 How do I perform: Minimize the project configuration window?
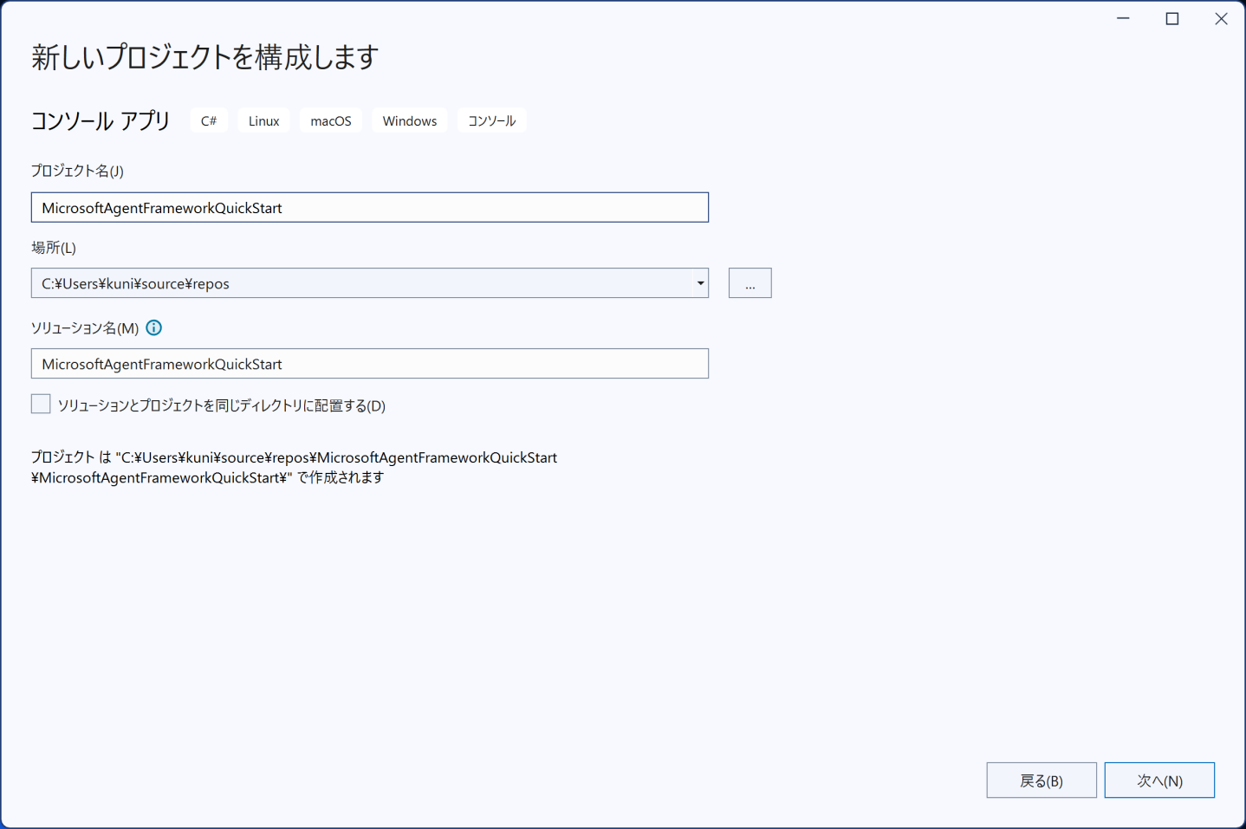(x=1123, y=19)
